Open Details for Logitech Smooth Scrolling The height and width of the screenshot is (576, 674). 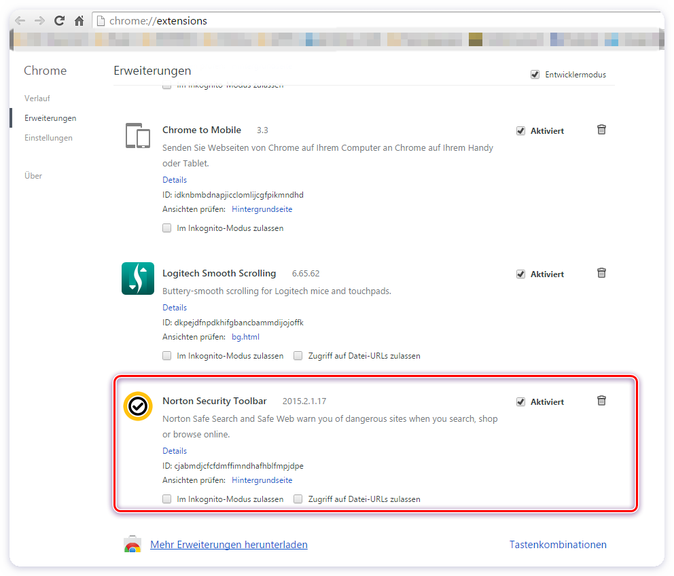175,307
